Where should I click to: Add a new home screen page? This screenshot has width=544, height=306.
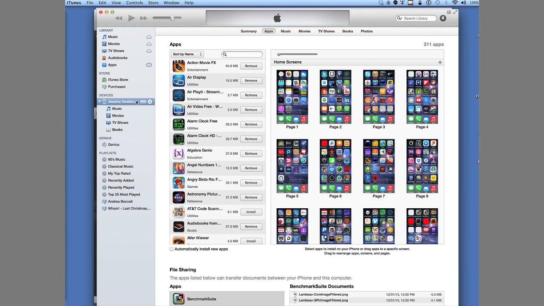click(440, 62)
